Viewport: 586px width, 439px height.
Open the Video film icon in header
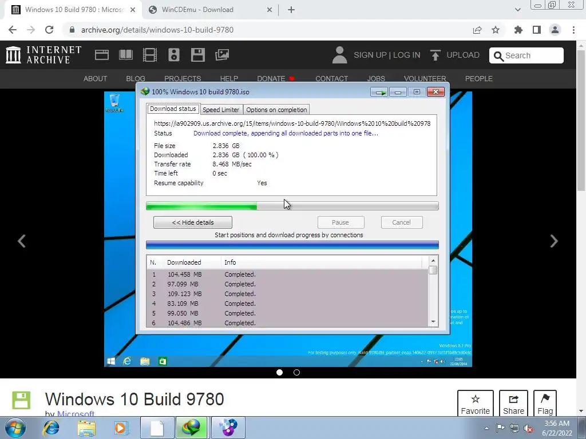click(x=150, y=55)
